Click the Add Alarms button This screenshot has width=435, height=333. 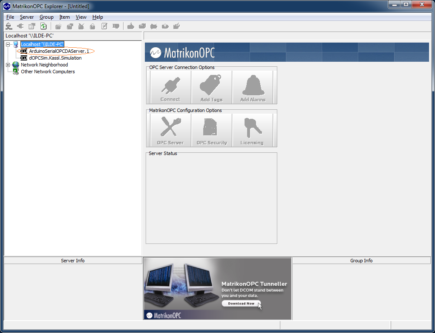tap(253, 87)
